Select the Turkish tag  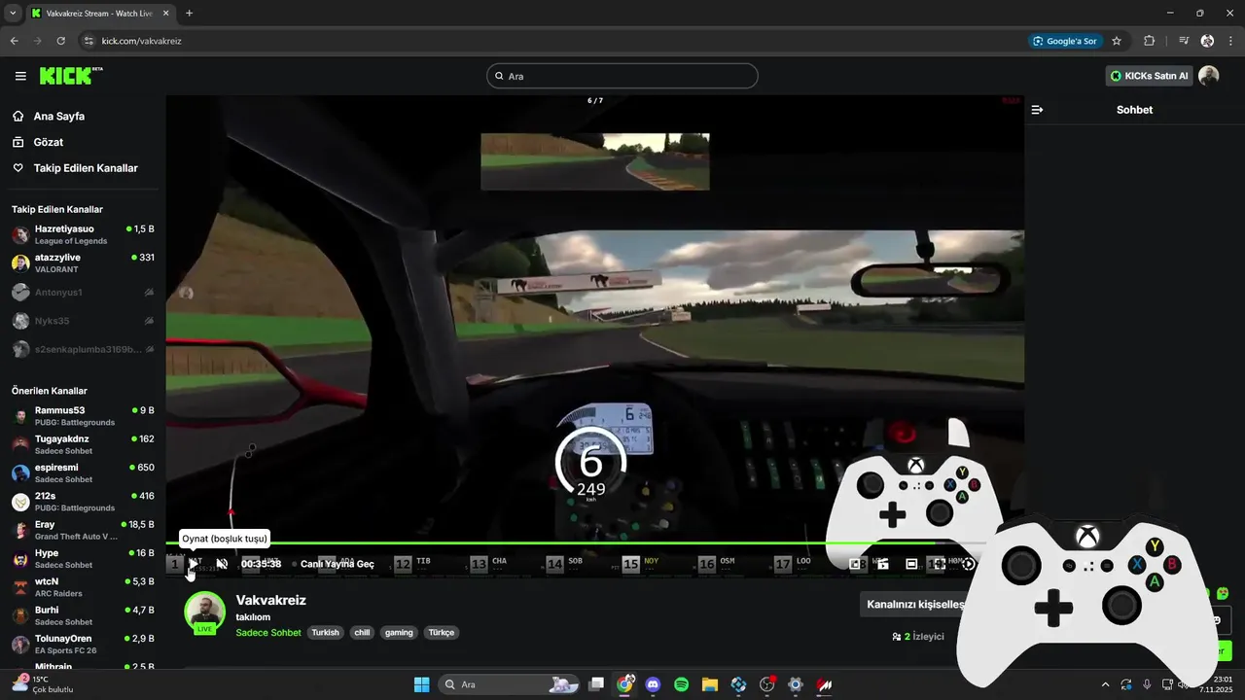point(325,632)
